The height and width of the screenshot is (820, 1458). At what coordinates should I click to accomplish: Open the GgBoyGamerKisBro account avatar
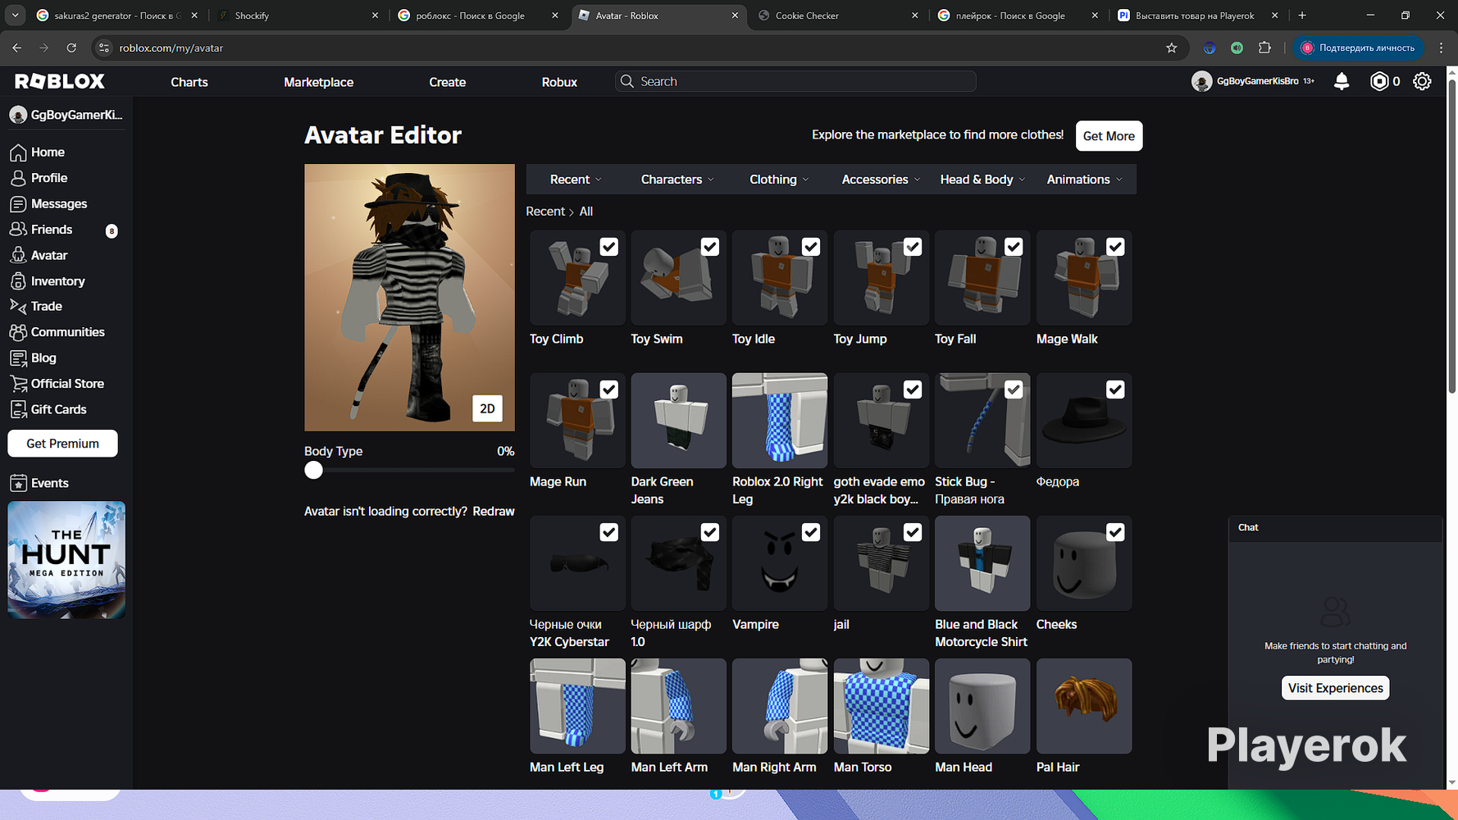[x=1201, y=81]
